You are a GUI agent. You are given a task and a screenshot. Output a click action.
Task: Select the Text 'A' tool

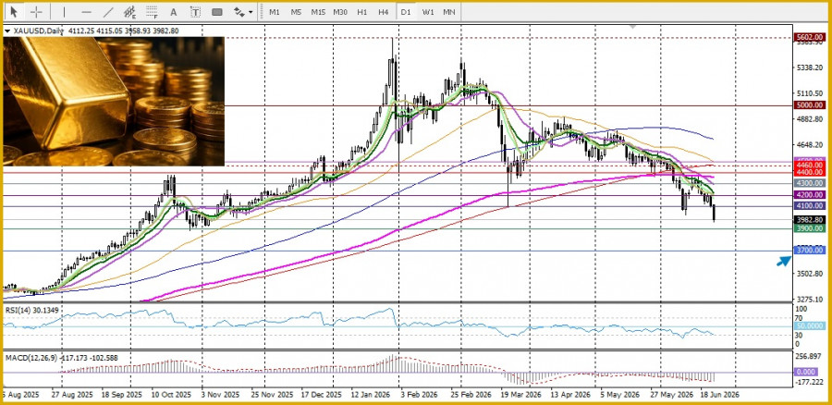coord(173,12)
